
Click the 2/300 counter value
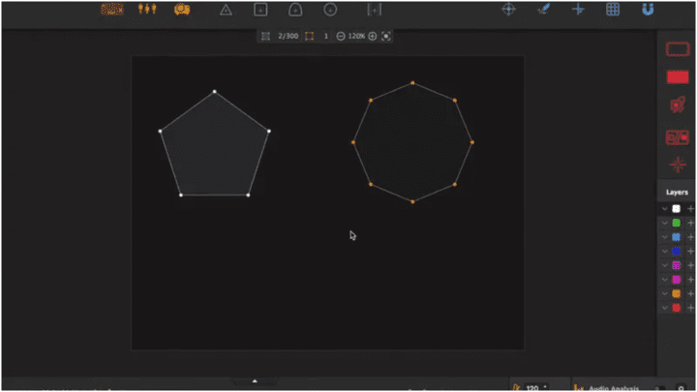(288, 36)
